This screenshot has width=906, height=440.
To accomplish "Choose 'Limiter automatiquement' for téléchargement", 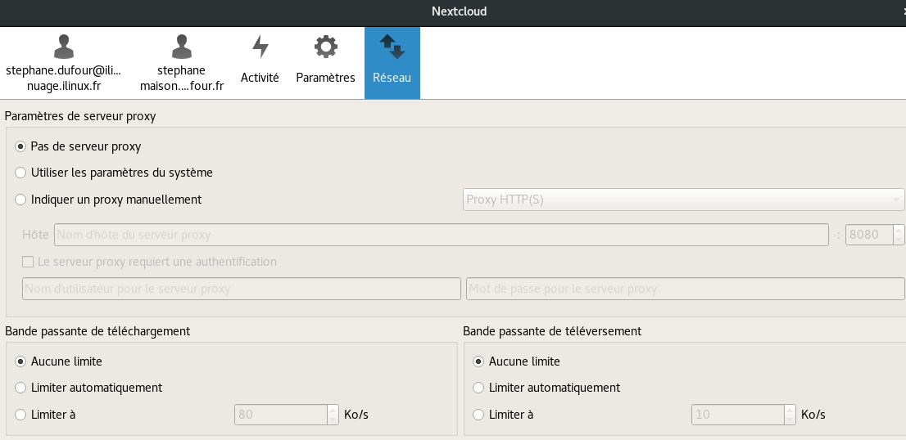I will click(21, 388).
